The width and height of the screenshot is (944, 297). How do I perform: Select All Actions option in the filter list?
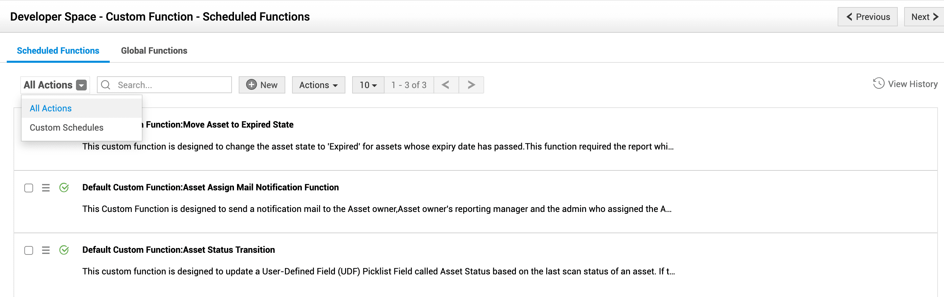(x=51, y=108)
